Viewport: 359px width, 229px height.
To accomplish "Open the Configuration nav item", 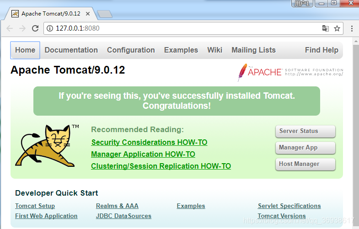I will (131, 50).
